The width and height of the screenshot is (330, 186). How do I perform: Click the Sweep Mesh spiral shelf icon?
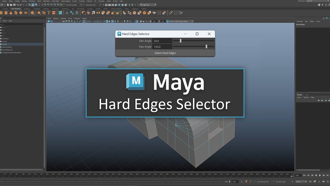(x=44, y=13)
